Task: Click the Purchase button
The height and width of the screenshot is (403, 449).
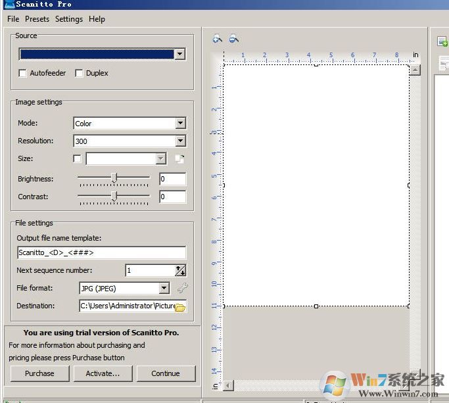Action: (x=39, y=373)
